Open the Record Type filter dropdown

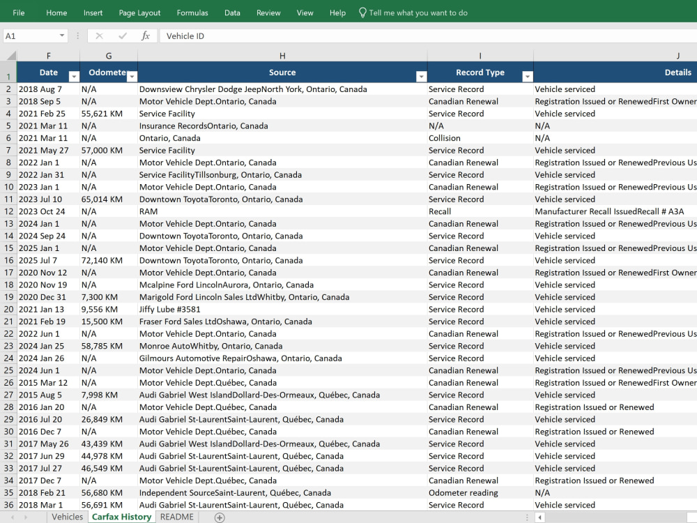tap(528, 77)
